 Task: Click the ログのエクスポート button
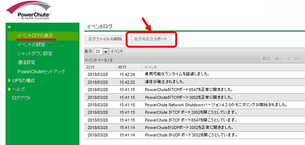[x=151, y=39]
